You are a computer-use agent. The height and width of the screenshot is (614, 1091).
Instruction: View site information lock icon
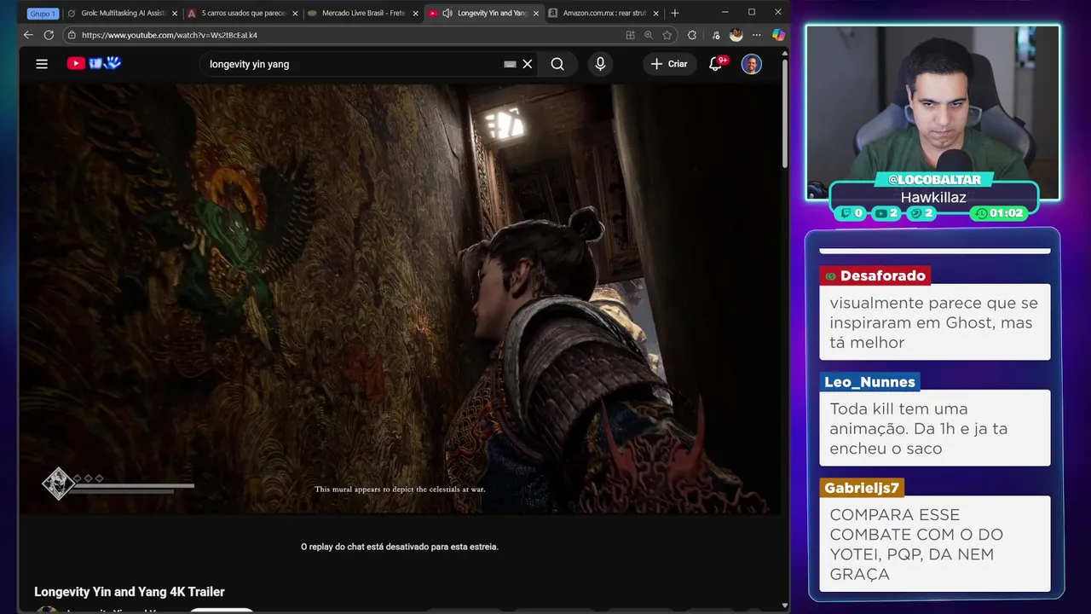(x=72, y=35)
